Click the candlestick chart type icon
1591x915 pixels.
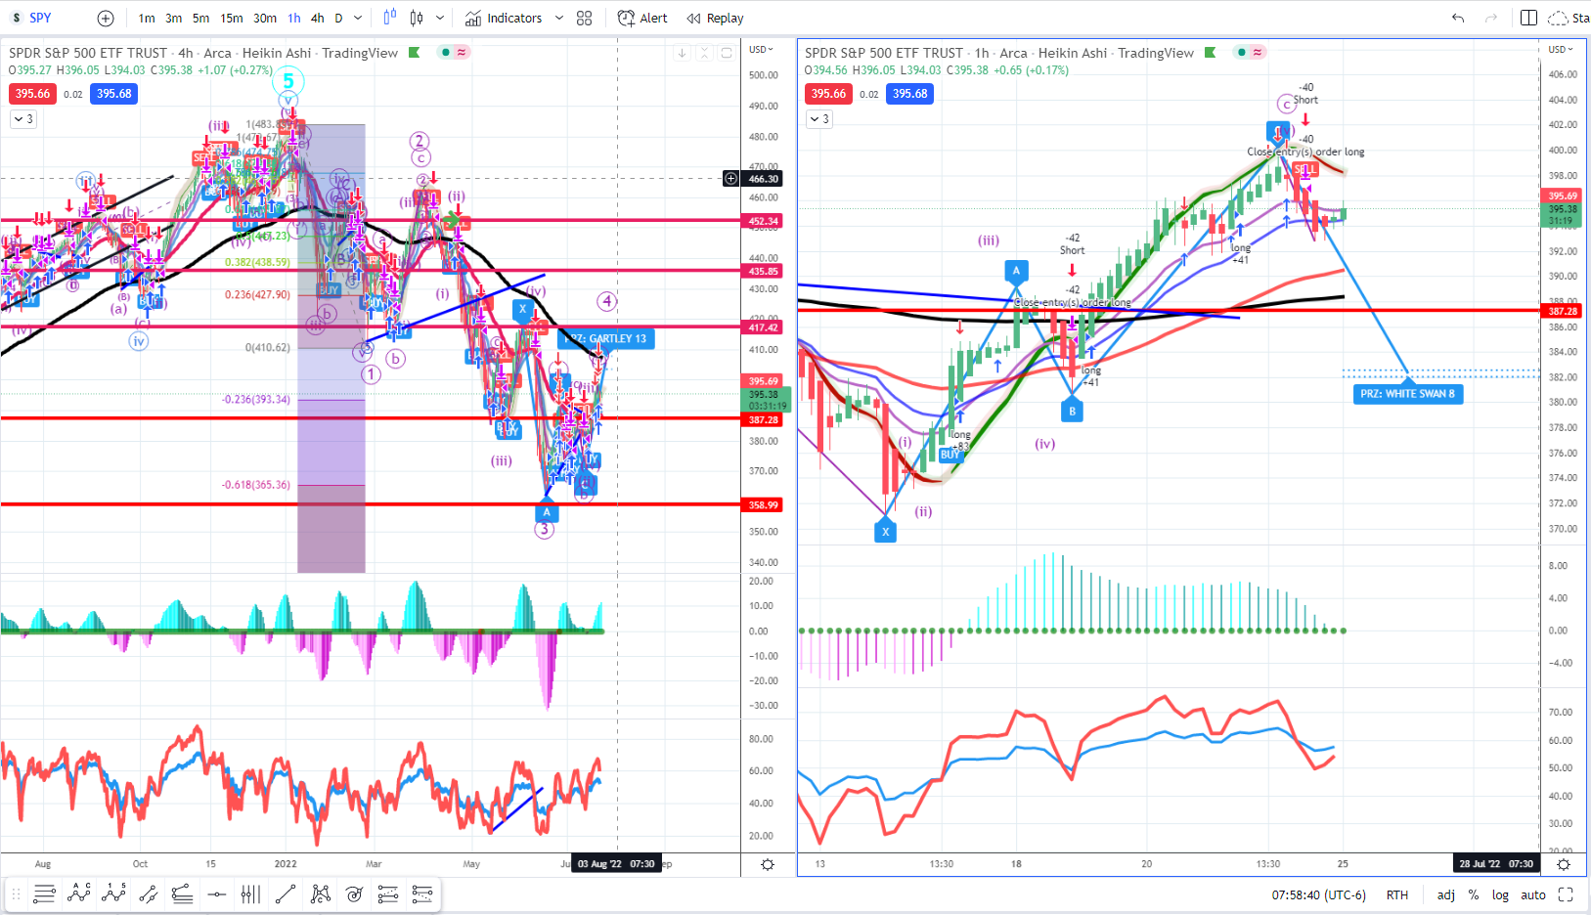click(x=417, y=18)
